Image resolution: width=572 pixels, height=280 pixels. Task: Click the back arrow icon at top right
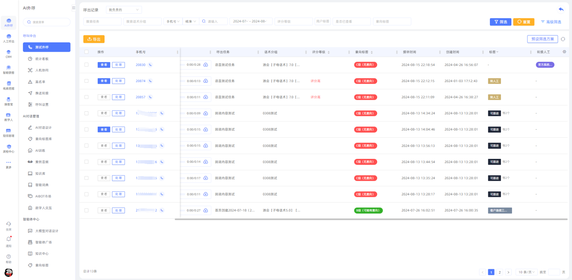561,9
